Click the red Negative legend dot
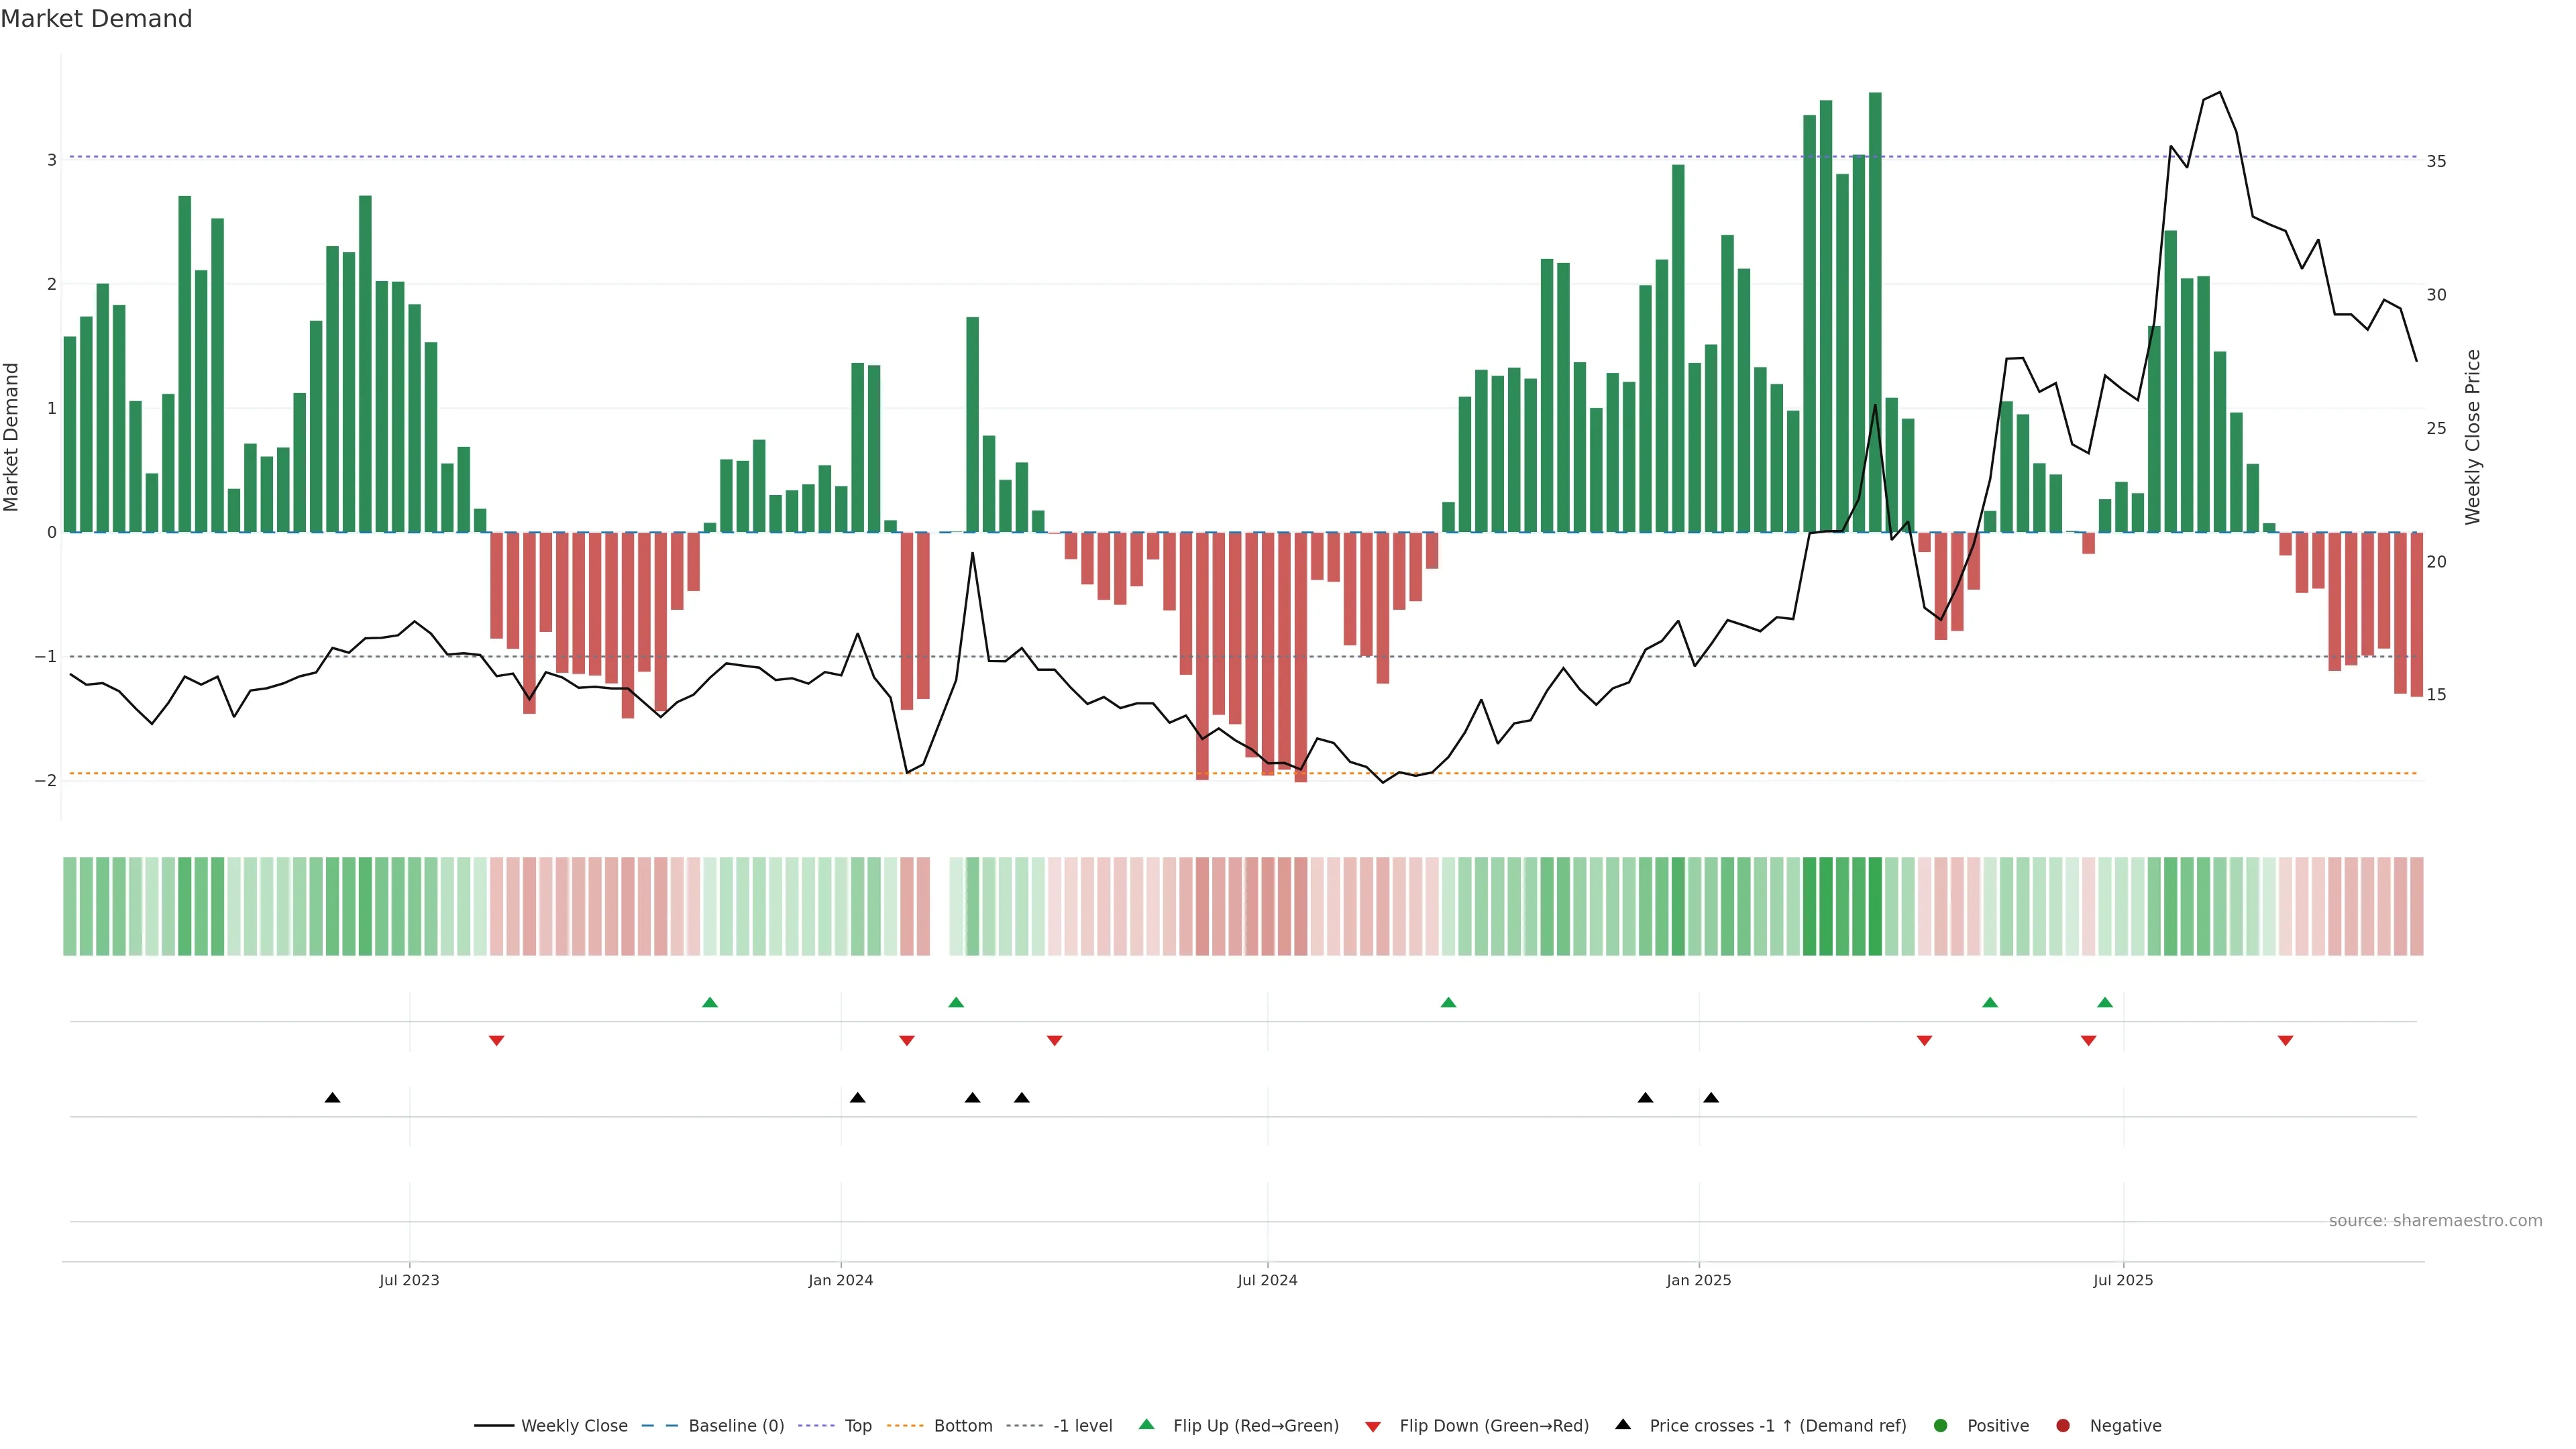Viewport: 2576px width, 1449px height. coord(2063,1426)
